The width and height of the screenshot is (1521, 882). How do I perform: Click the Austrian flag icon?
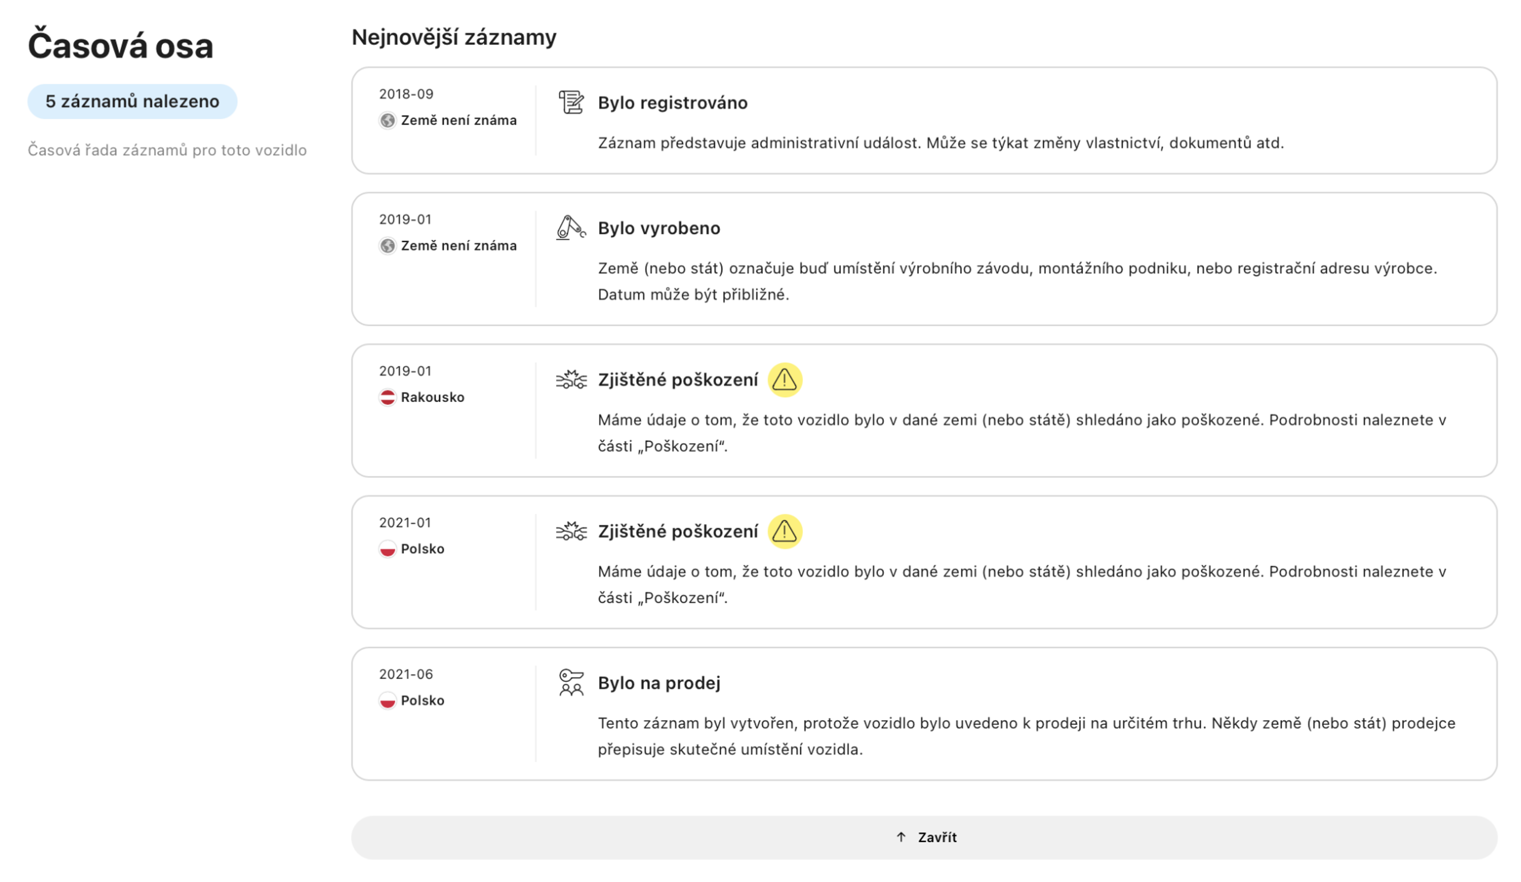[x=387, y=397]
